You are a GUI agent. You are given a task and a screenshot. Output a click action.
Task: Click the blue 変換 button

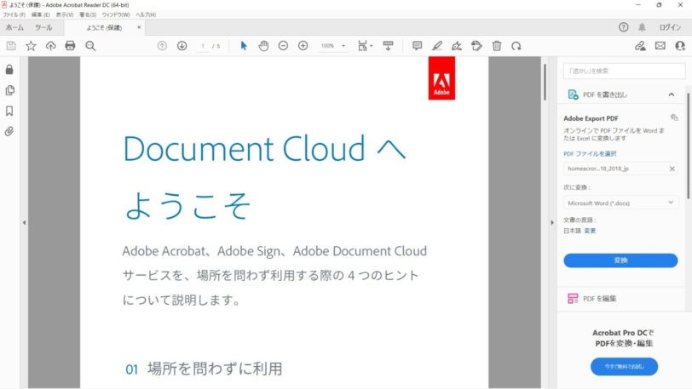coord(620,260)
